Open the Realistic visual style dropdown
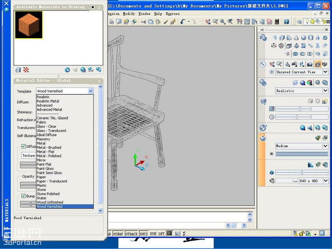The image size is (332, 249). pyautogui.click(x=325, y=90)
